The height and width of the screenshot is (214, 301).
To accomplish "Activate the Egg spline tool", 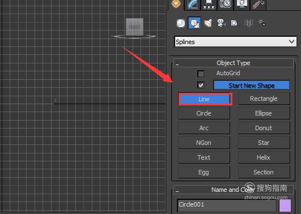I will [204, 172].
